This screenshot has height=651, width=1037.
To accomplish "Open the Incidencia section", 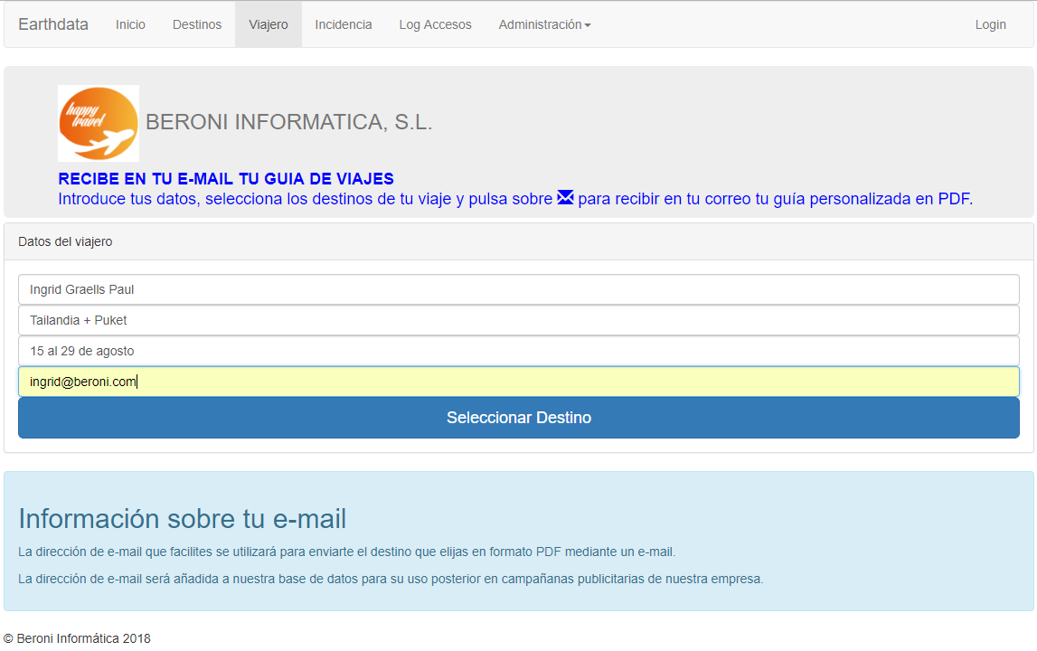I will tap(344, 24).
